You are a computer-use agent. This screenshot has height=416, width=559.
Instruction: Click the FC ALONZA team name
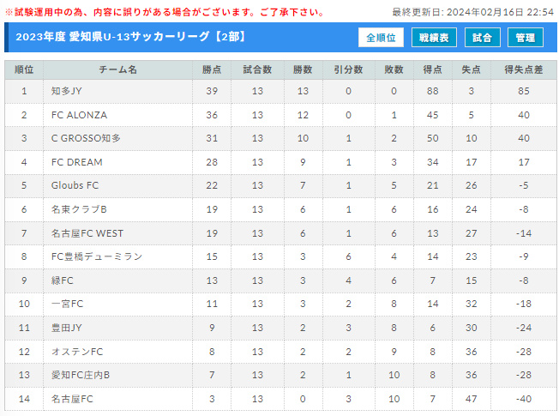pyautogui.click(x=79, y=115)
